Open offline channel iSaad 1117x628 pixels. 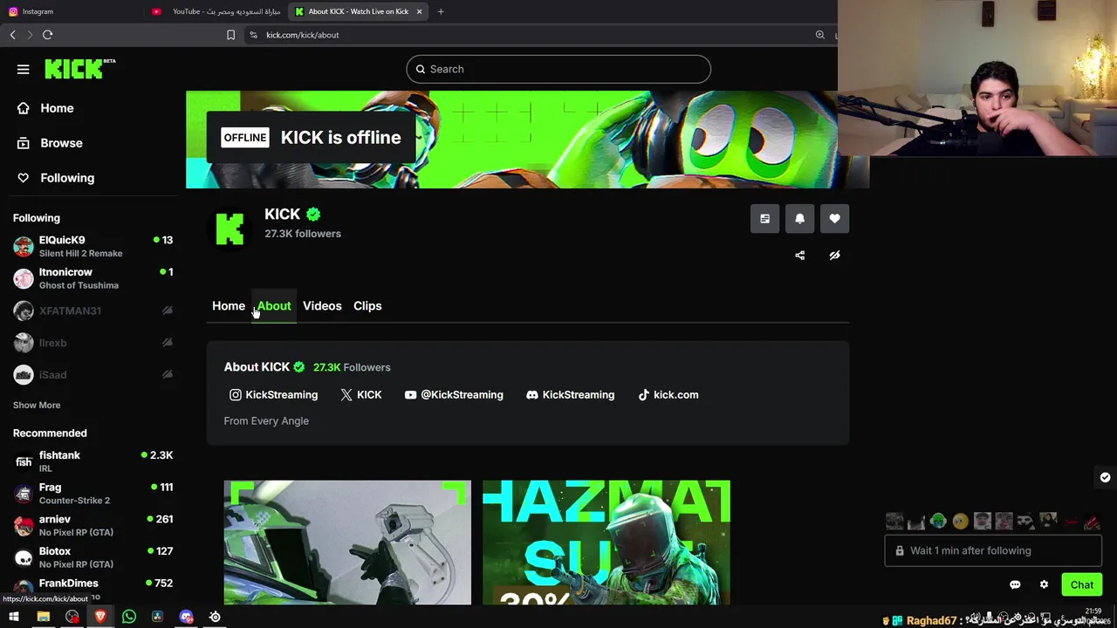tap(93, 375)
